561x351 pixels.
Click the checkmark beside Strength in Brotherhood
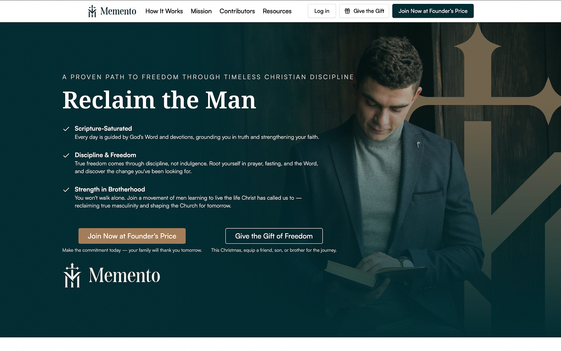[66, 190]
